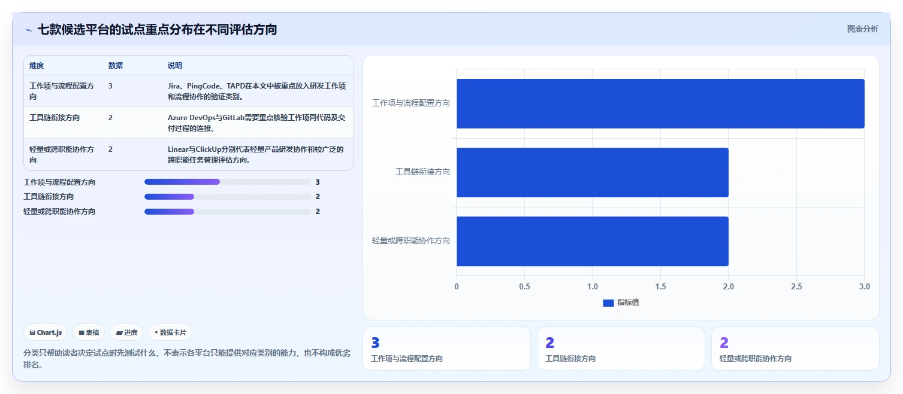903x394 pixels.
Task: Click the Chart.js tag chip
Action: coord(46,332)
